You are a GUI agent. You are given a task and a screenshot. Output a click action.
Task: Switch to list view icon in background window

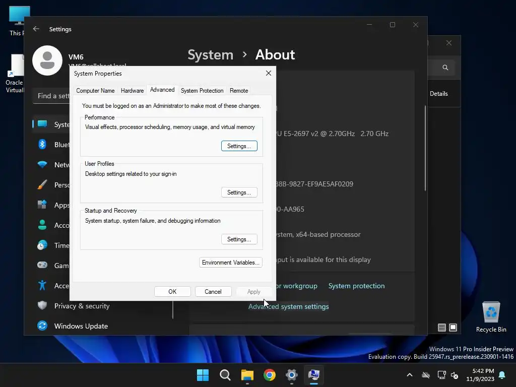point(442,328)
